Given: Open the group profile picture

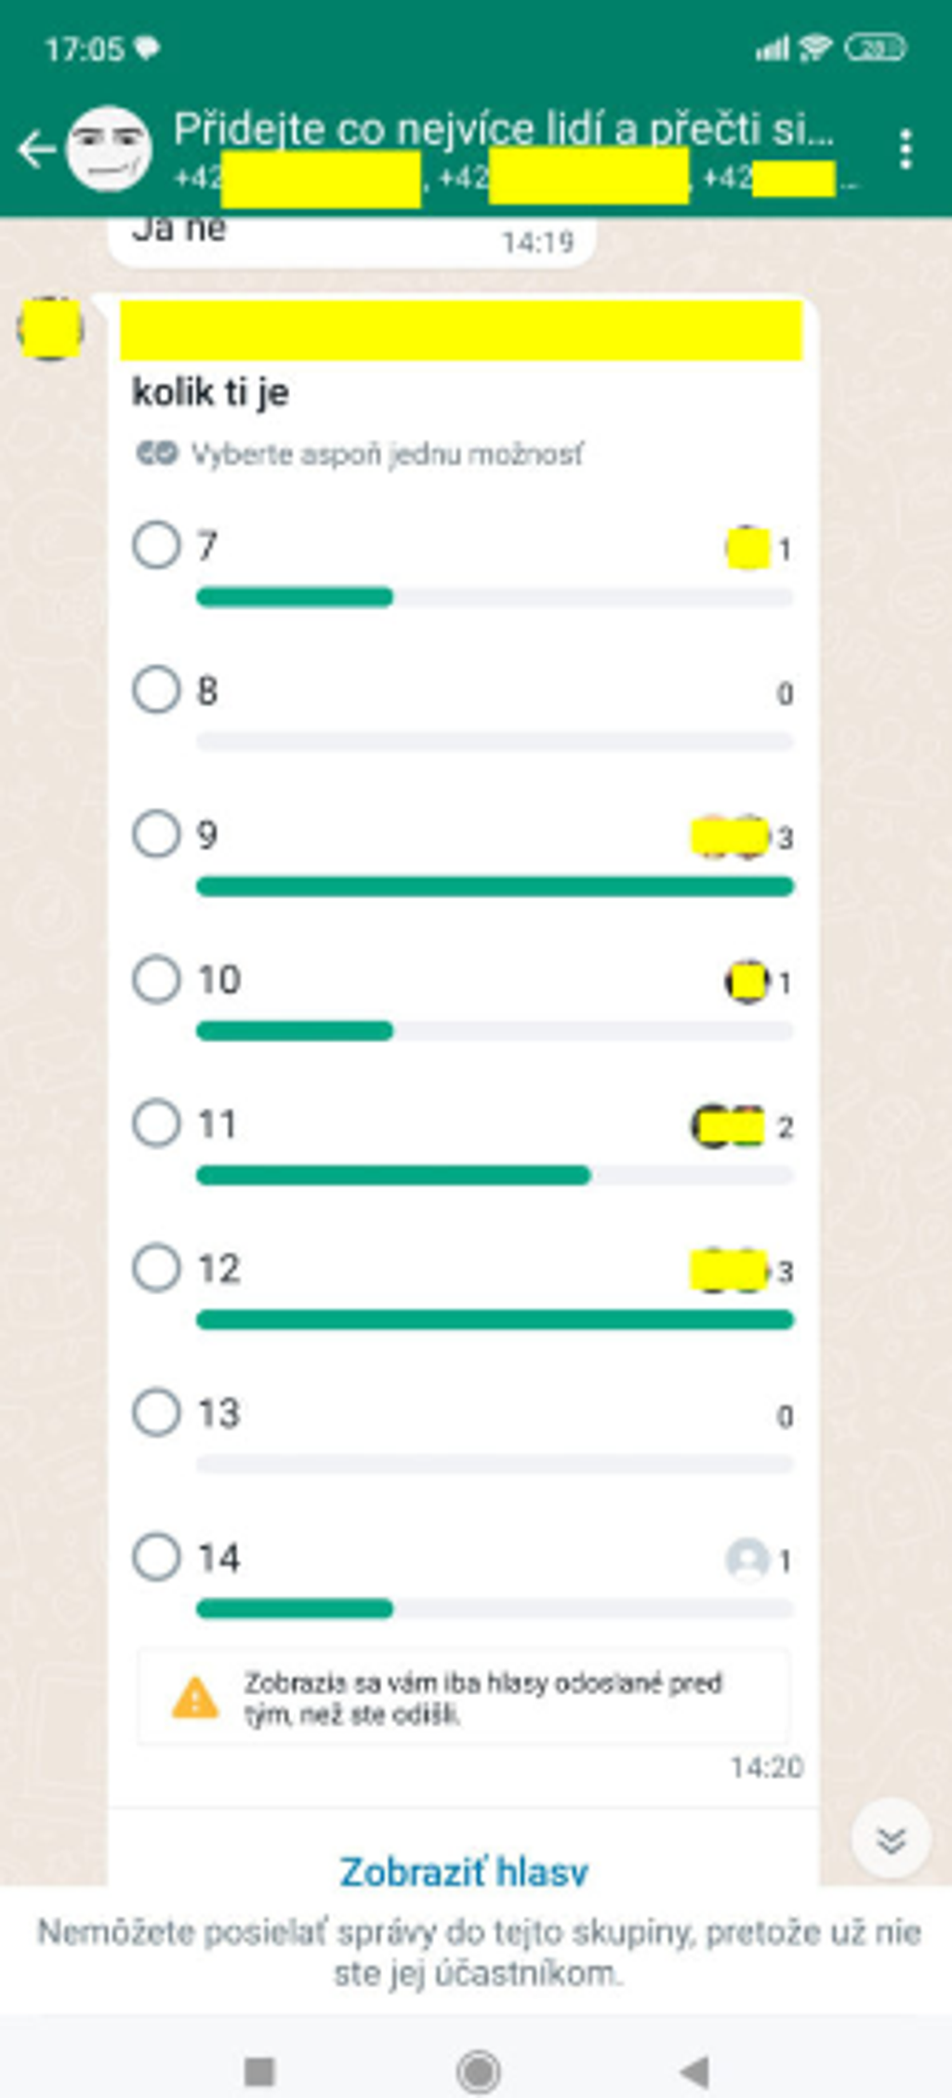Looking at the screenshot, I should (109, 149).
